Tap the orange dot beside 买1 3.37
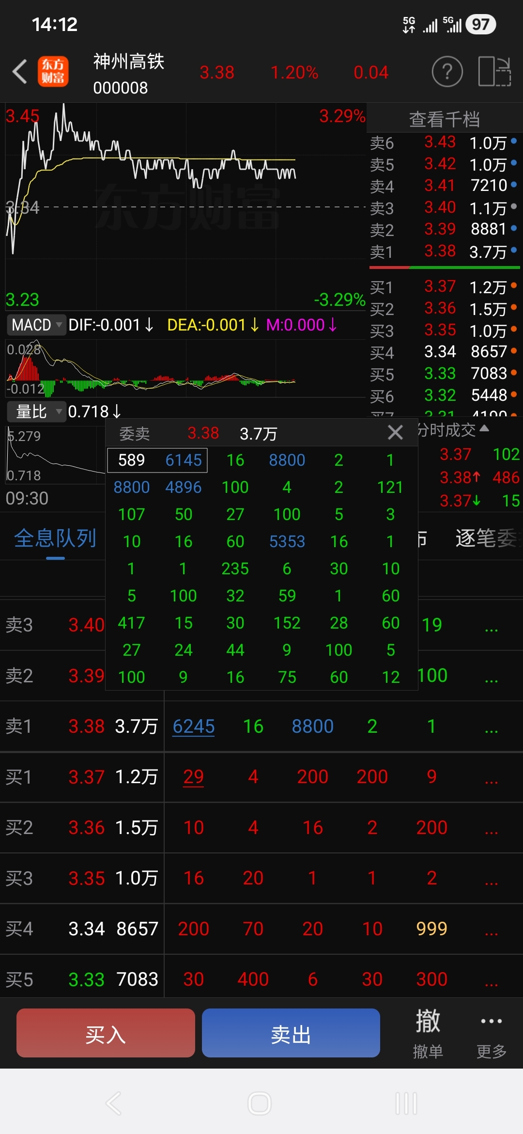The width and height of the screenshot is (523, 1134). 514,285
